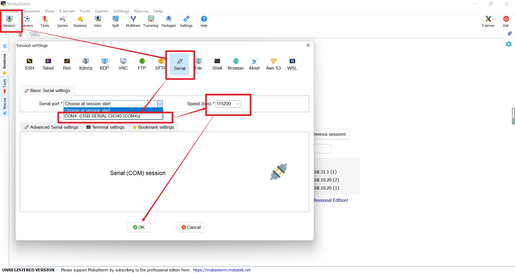Switch to Basic Serial settings tab
The image size is (515, 273).
coord(47,91)
